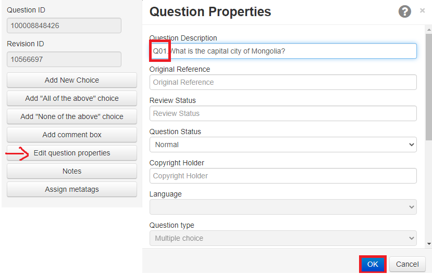Screen dimensions: 432x274
Task: Open Edit question properties
Action: coord(72,153)
